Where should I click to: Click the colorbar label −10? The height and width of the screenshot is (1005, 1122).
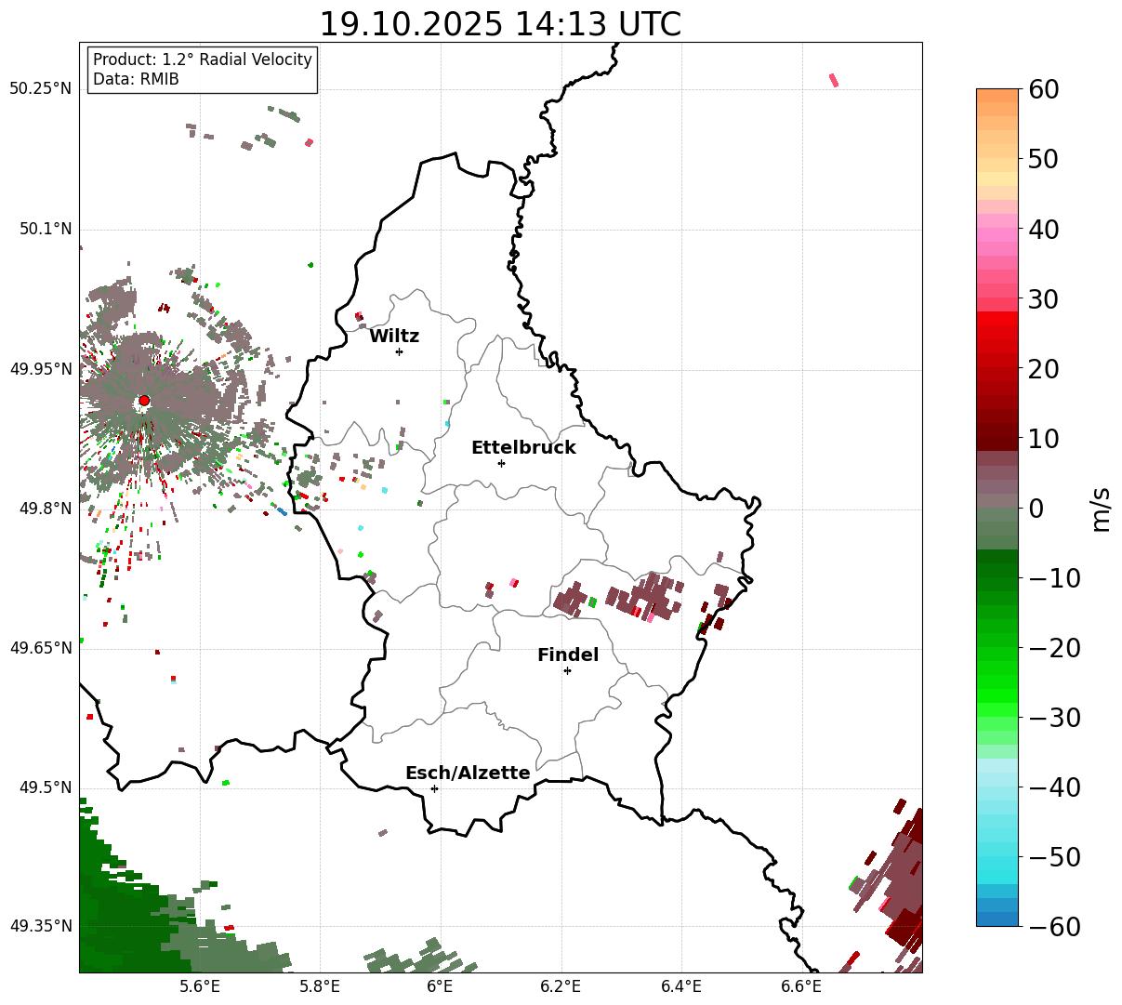(1054, 578)
